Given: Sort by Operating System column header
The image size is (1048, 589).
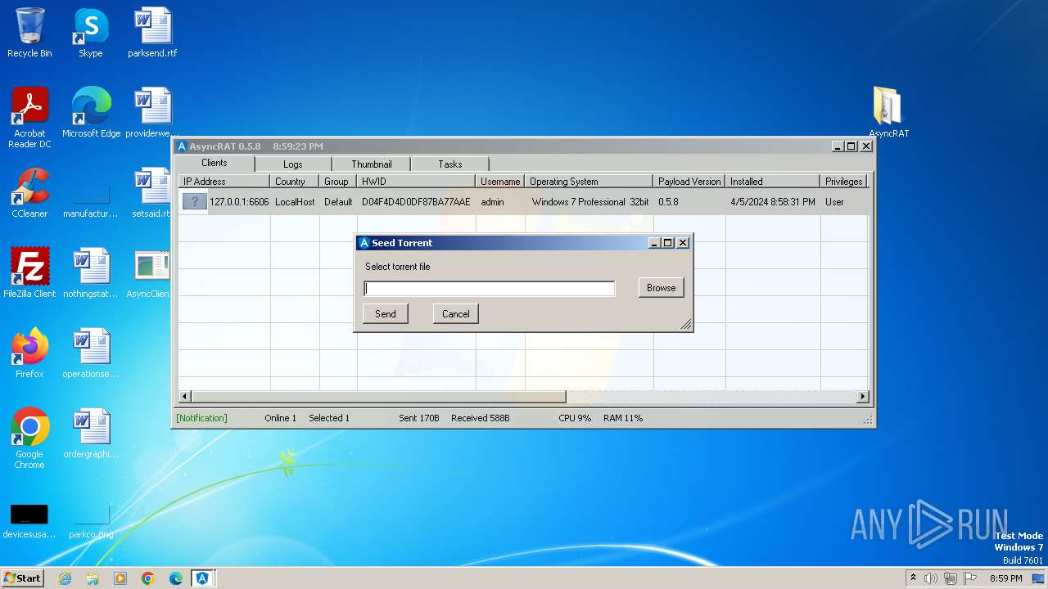Looking at the screenshot, I should 589,182.
